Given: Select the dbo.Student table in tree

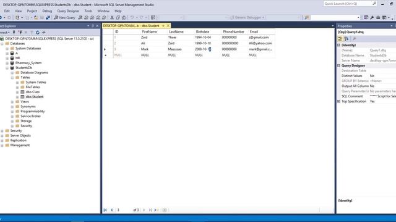Looking at the screenshot, I should pyautogui.click(x=35, y=97).
